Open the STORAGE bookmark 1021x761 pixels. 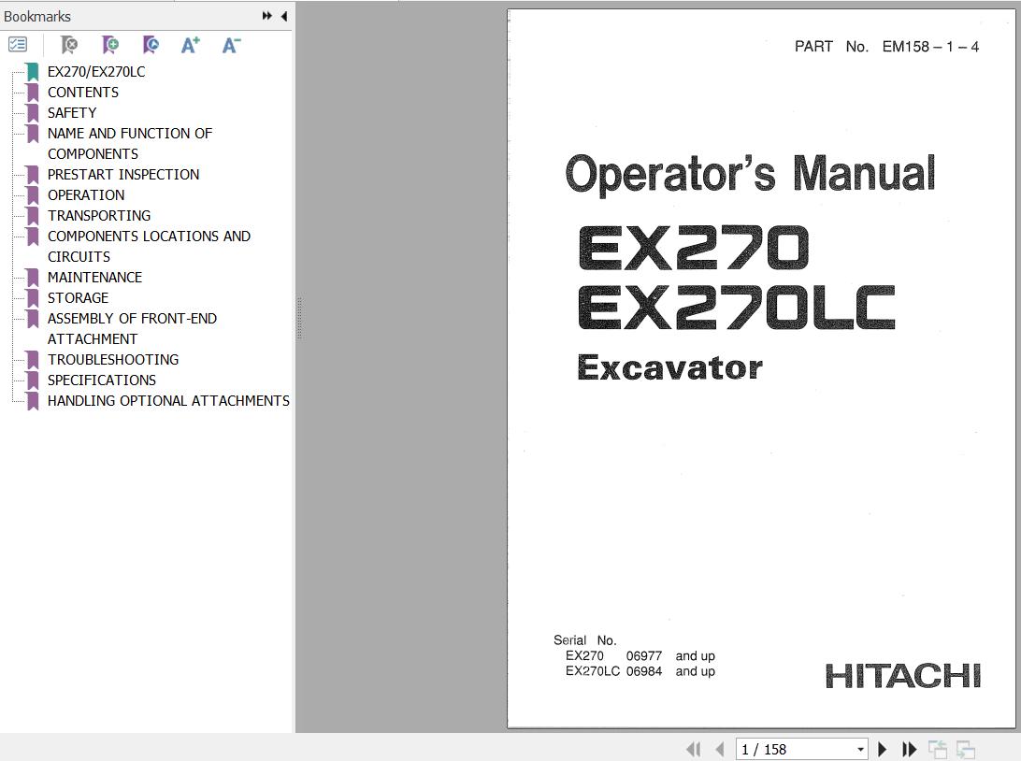79,297
